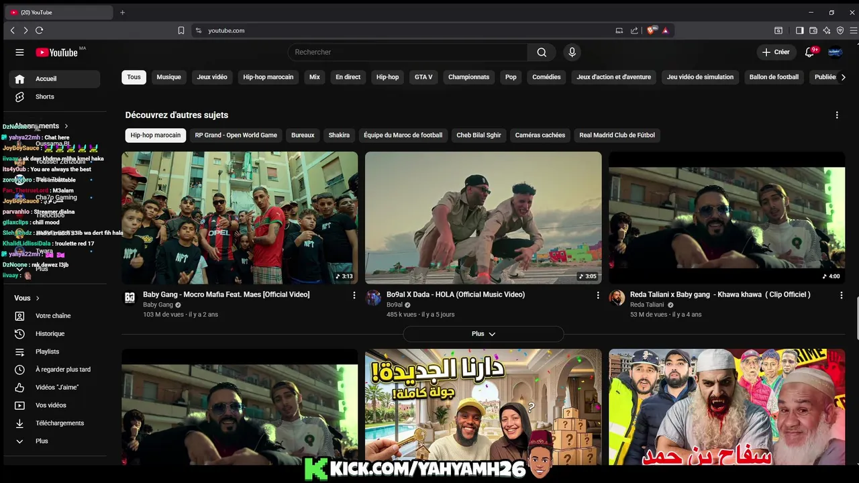Click the Baby Gang channel avatar
Viewport: 859px width, 483px height.
click(130, 298)
